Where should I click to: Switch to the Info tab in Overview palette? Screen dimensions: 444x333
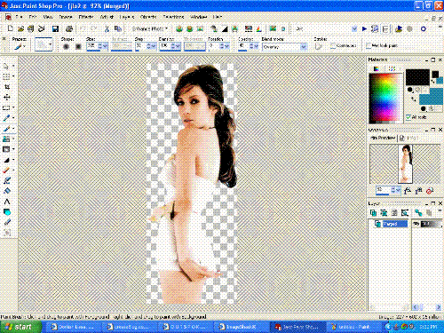(x=409, y=138)
